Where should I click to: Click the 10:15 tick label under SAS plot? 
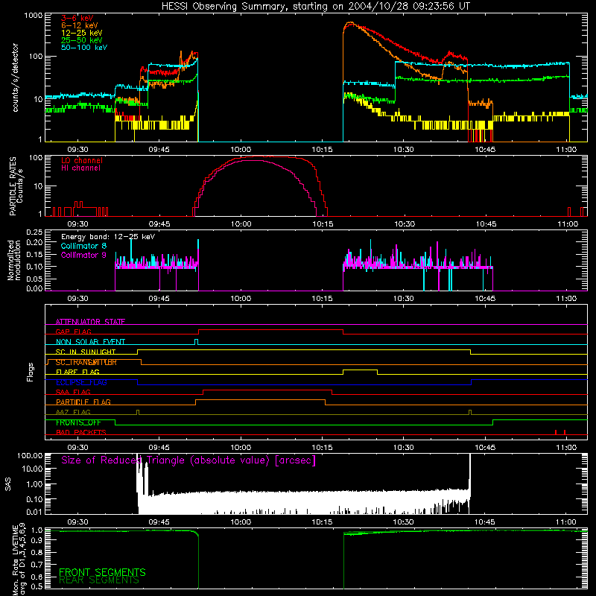(x=322, y=522)
